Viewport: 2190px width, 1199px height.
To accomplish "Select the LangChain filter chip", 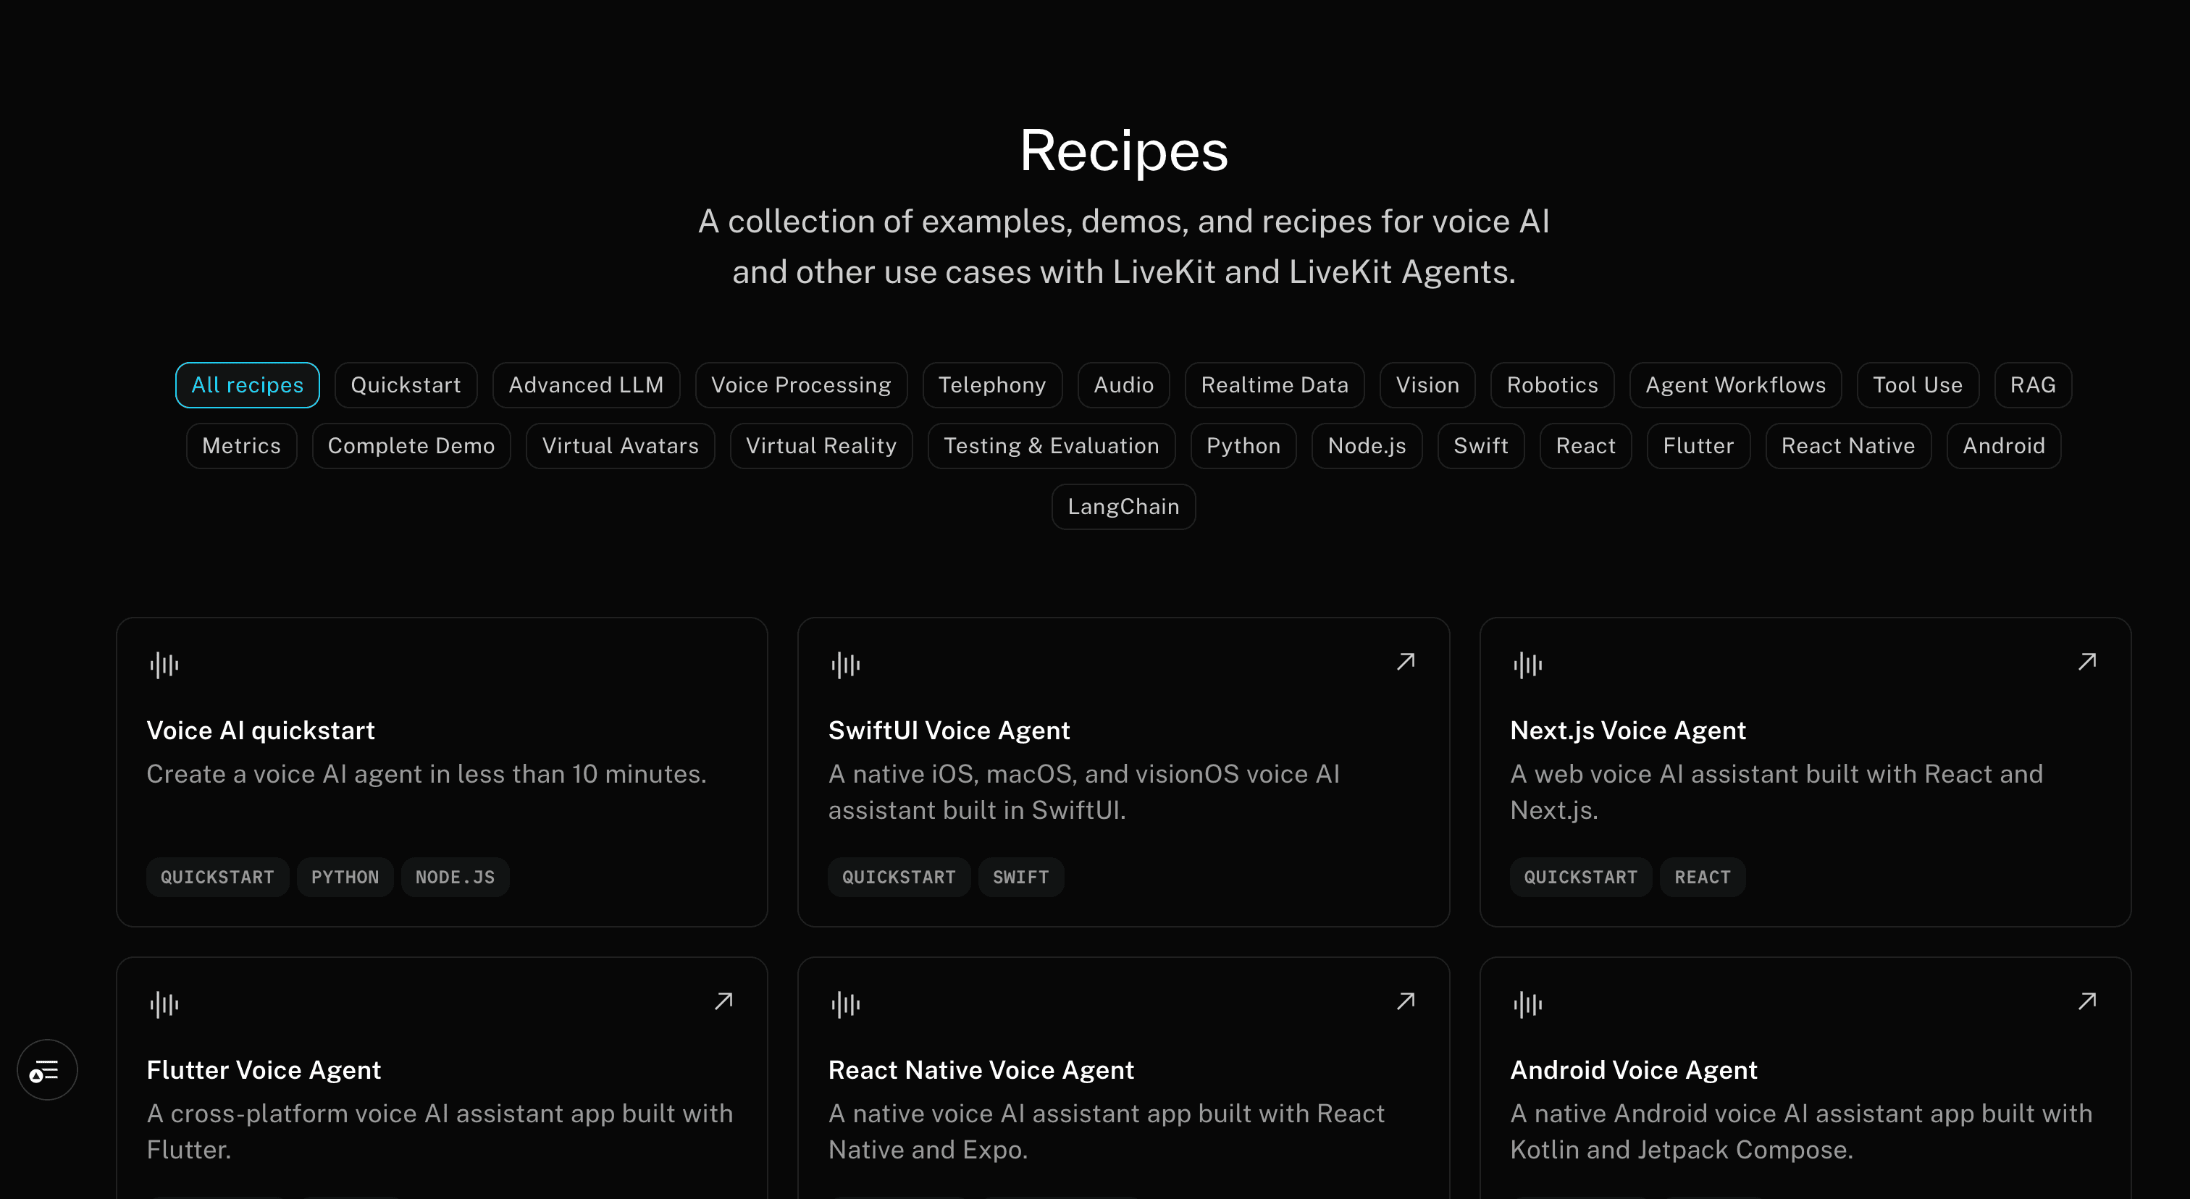I will pos(1123,506).
